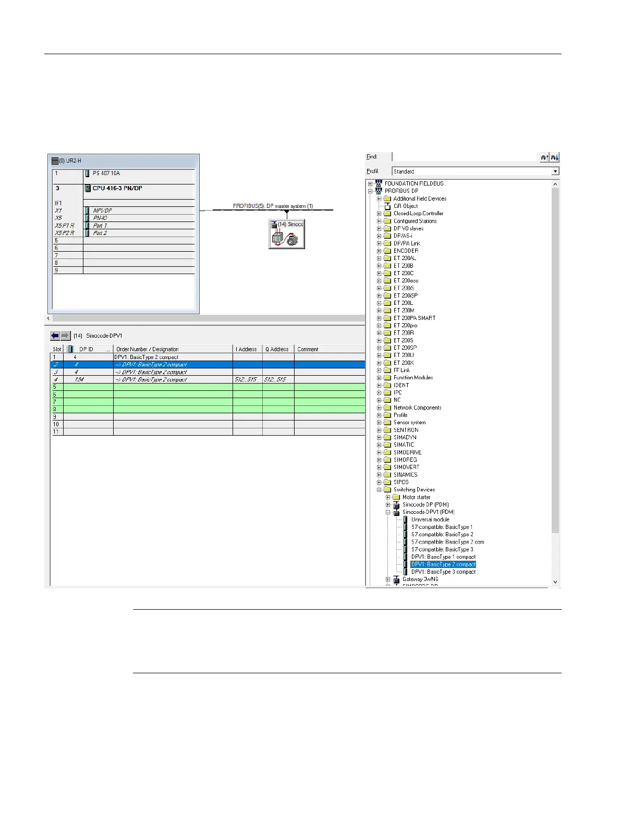The width and height of the screenshot is (621, 827).
Task: Click the UR2-H rack icon
Action: point(55,161)
